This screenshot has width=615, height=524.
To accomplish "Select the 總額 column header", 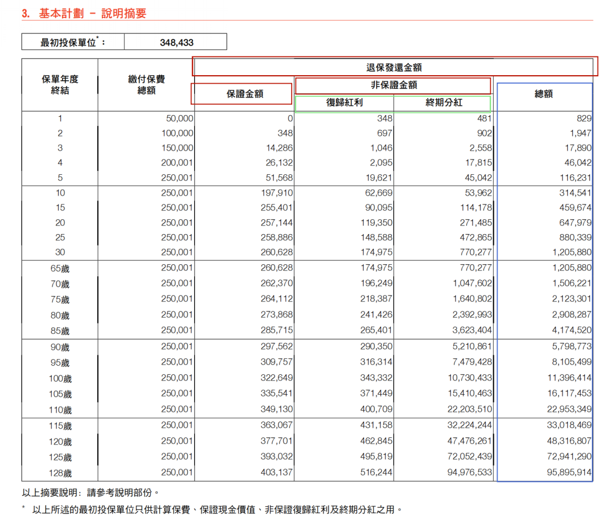I will (x=544, y=94).
